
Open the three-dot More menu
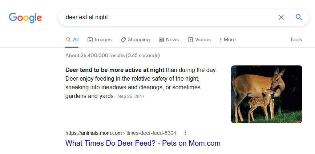coord(227,40)
